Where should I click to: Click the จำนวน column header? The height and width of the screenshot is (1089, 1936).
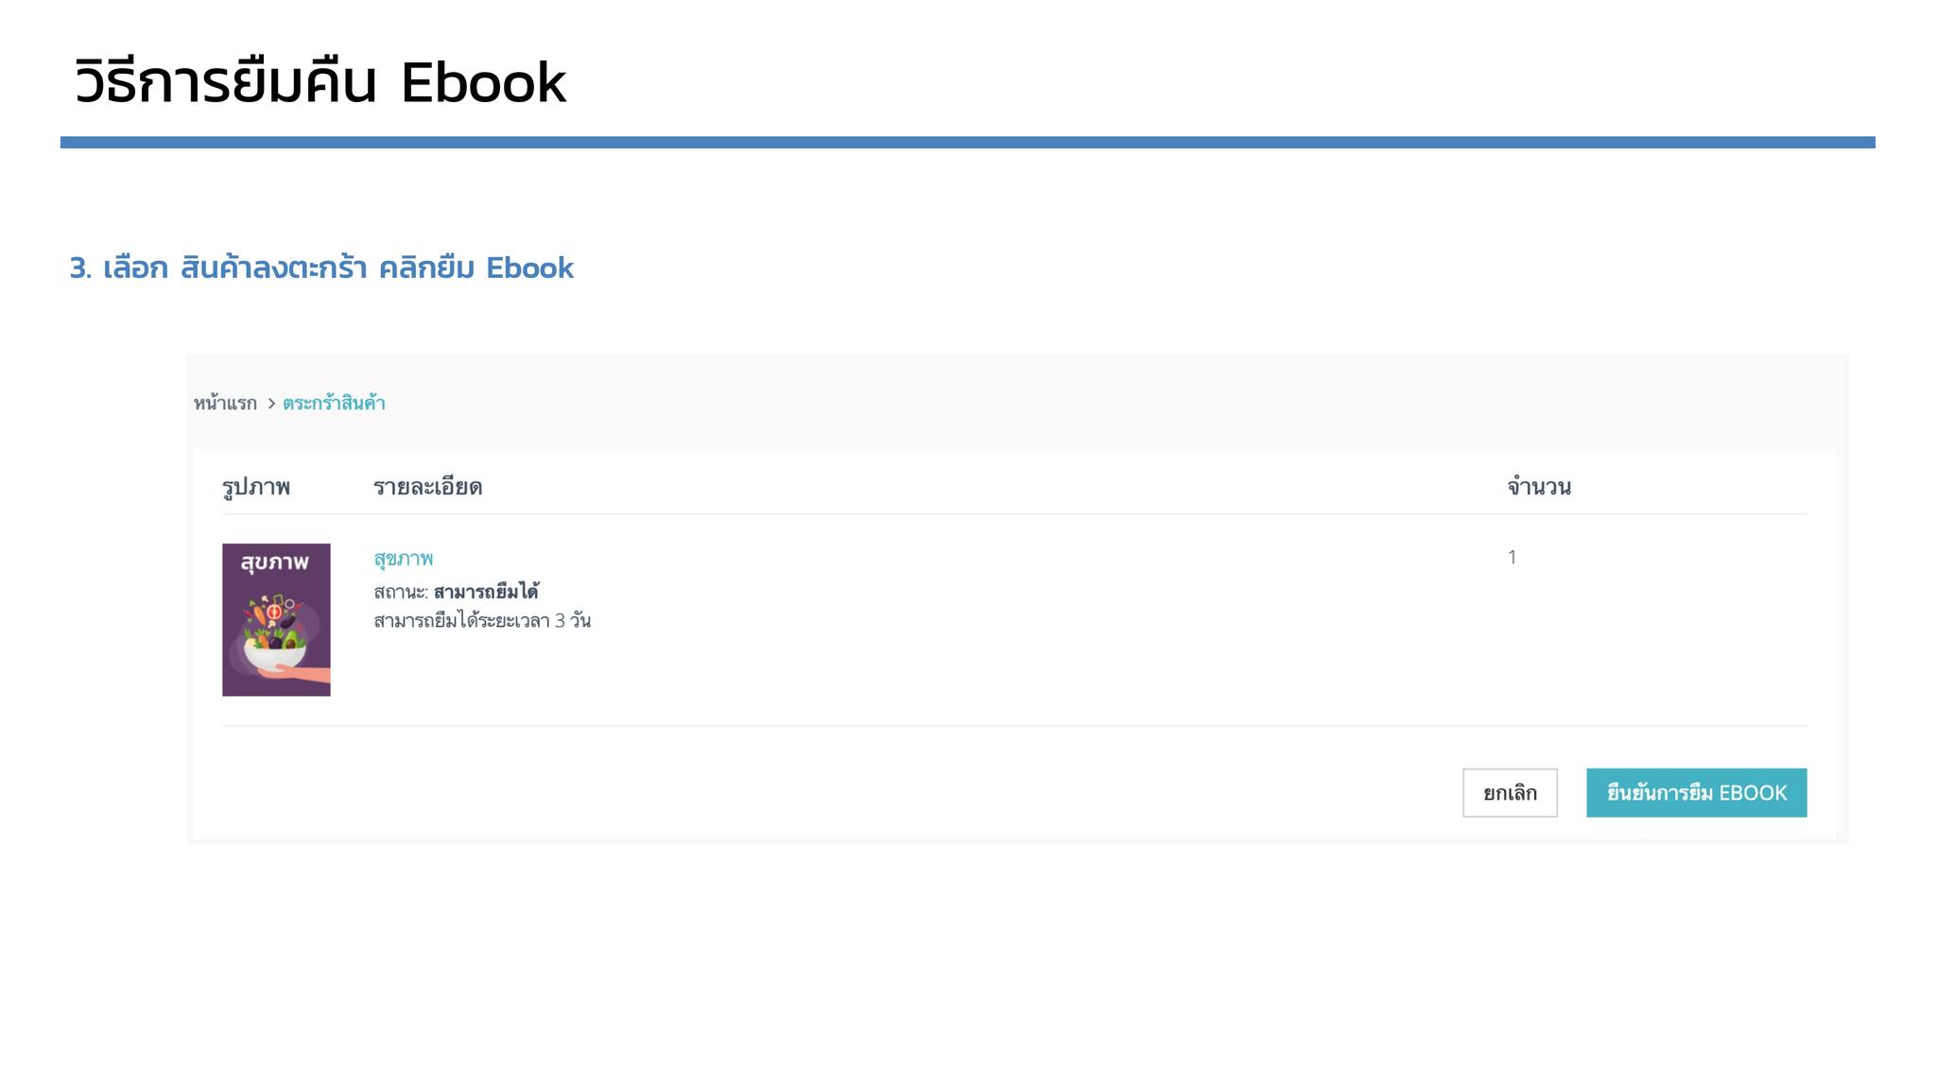[1539, 487]
